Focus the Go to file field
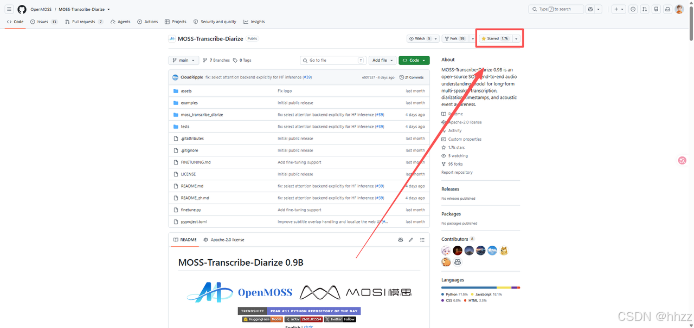 [x=333, y=60]
